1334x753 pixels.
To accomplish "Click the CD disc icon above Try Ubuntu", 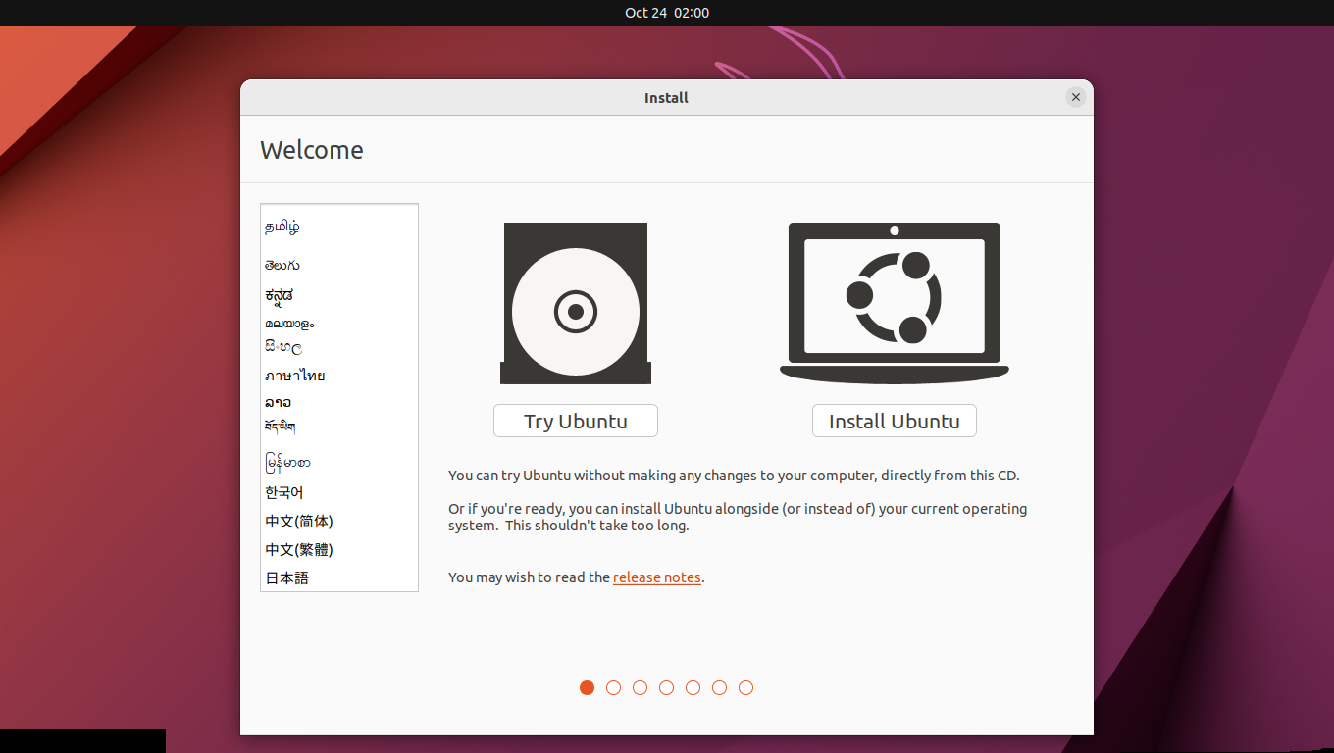I will (x=576, y=303).
